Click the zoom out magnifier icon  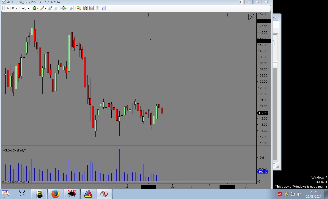pyautogui.click(x=56, y=8)
